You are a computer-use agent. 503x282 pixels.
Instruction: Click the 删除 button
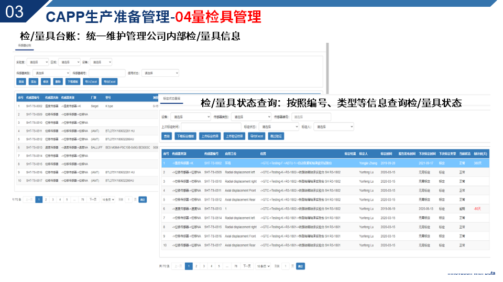tap(58, 82)
